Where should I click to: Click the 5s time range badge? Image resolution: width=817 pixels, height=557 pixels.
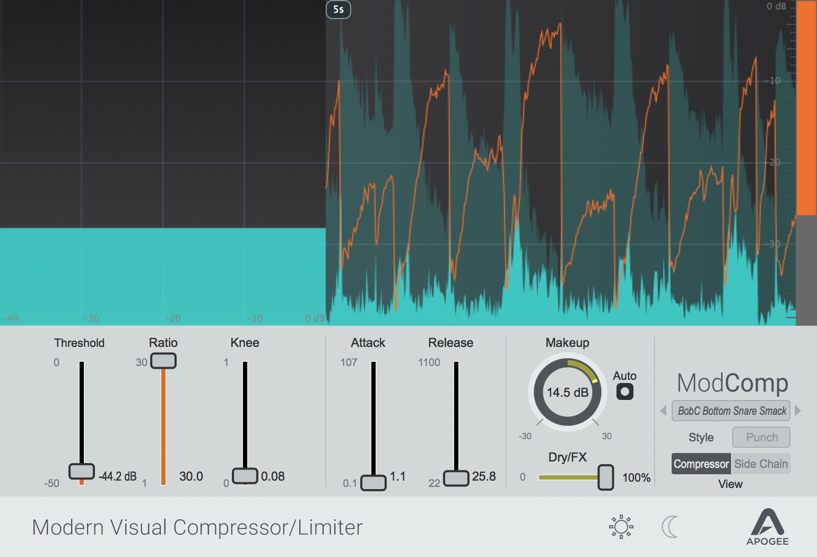point(338,10)
